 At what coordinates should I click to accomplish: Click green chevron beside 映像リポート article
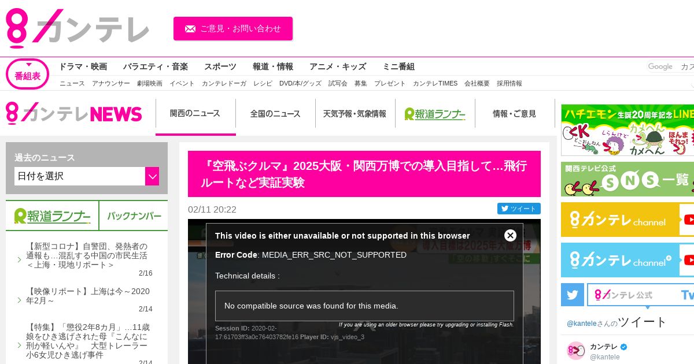(19, 300)
